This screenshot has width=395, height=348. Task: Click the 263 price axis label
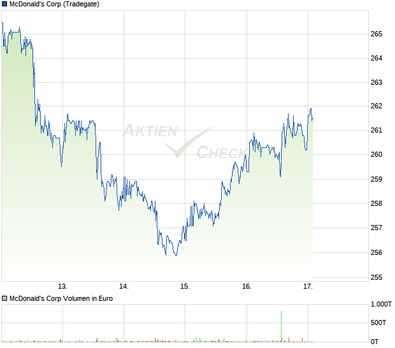pos(377,82)
